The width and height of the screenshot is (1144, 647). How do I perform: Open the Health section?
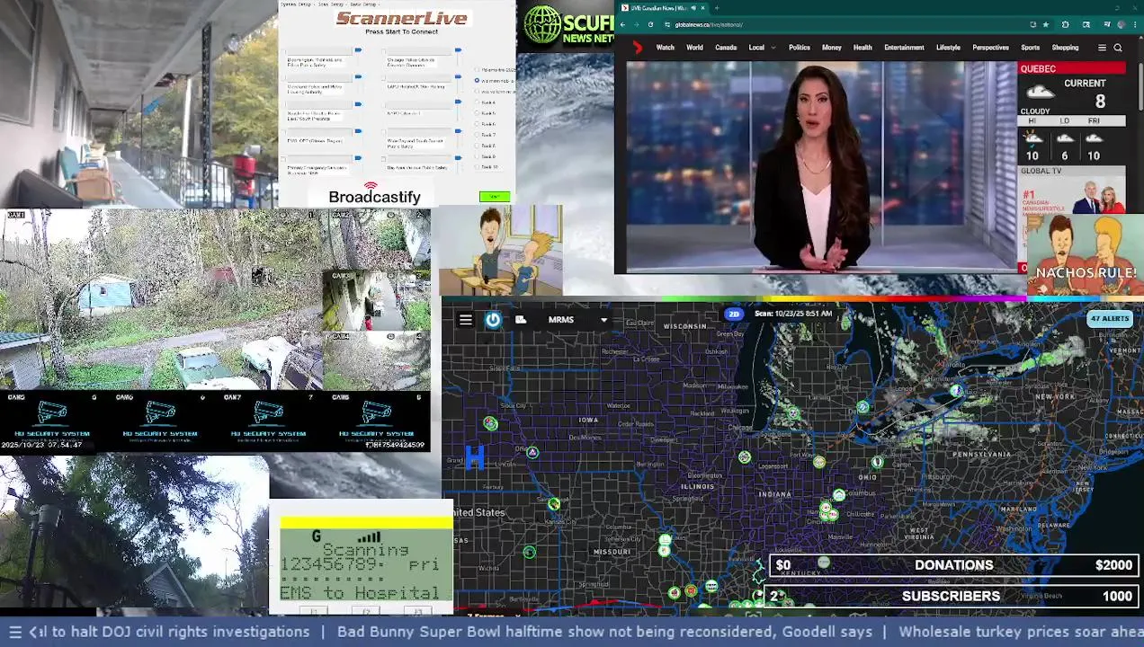pos(862,48)
